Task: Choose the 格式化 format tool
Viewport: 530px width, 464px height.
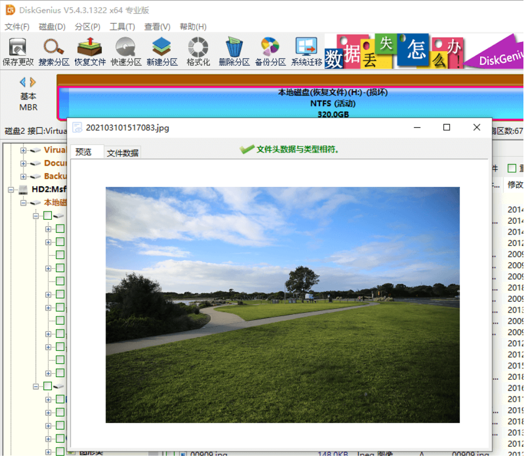Action: [198, 52]
